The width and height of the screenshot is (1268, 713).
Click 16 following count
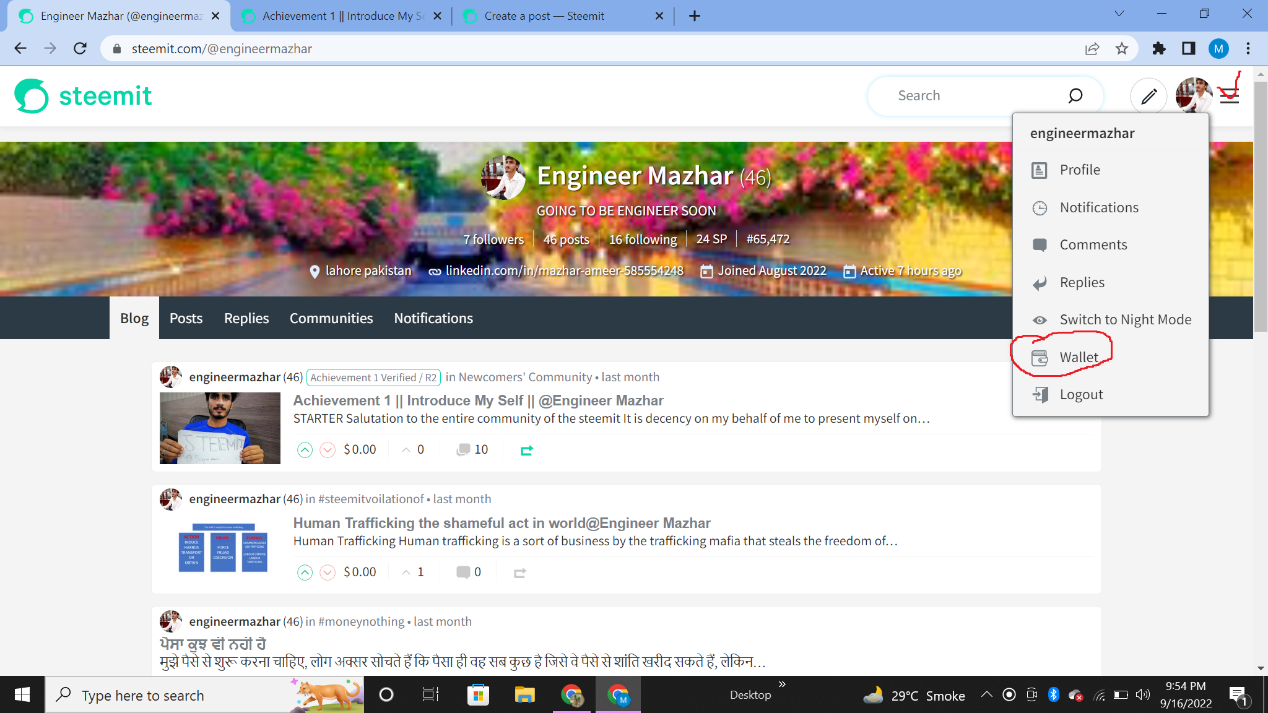pyautogui.click(x=643, y=240)
